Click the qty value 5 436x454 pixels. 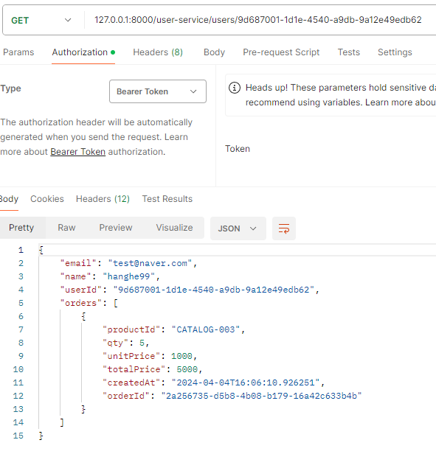coord(142,343)
